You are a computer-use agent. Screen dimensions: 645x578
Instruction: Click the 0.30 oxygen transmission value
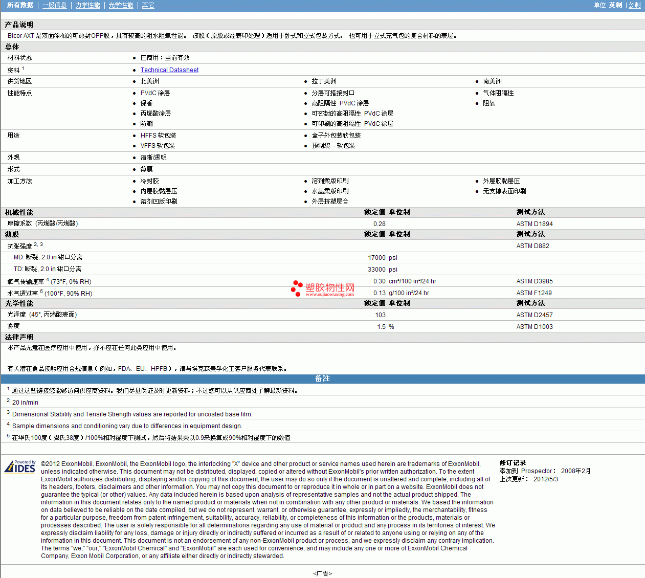(380, 281)
